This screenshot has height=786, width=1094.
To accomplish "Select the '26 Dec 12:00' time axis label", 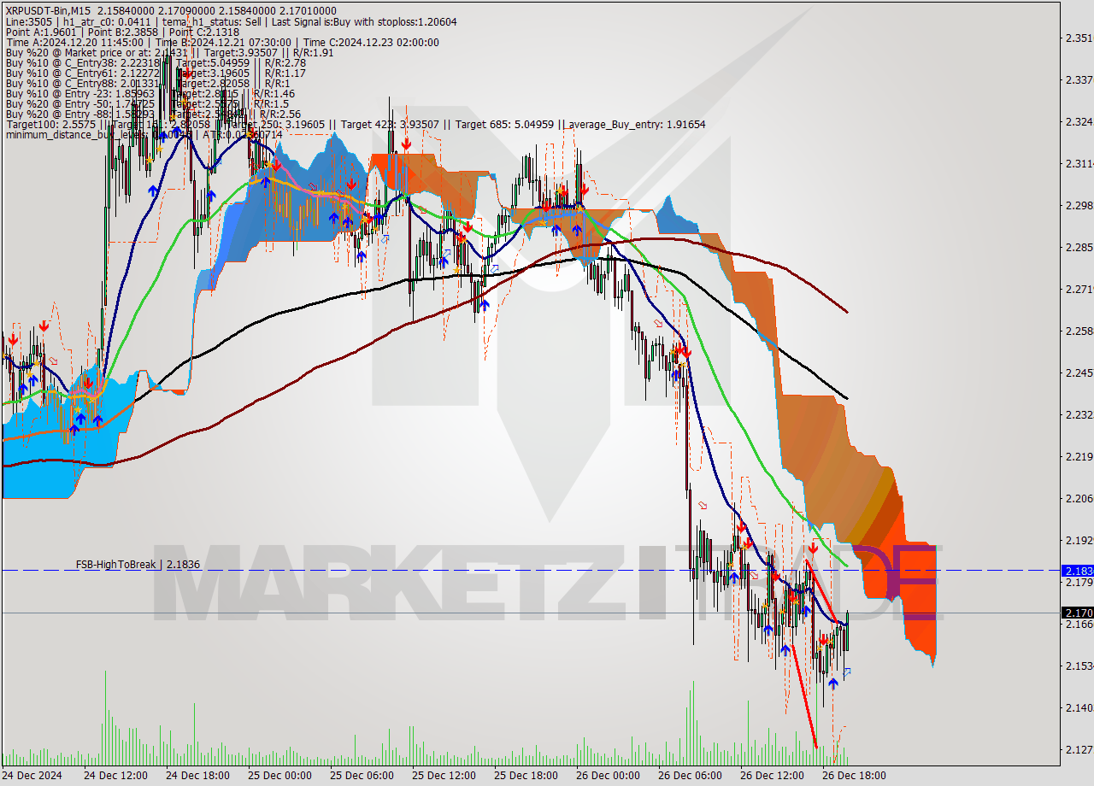I will 772,776.
